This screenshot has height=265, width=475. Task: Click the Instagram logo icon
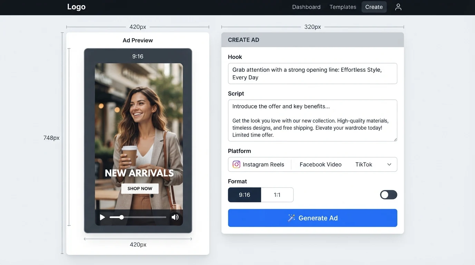click(x=236, y=165)
